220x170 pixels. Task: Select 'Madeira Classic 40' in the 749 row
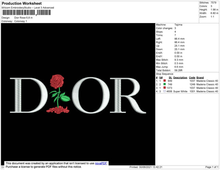click(207, 84)
